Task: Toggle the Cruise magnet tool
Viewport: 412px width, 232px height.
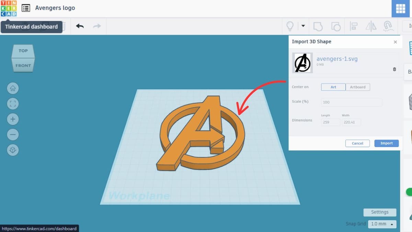Action: tap(388, 26)
